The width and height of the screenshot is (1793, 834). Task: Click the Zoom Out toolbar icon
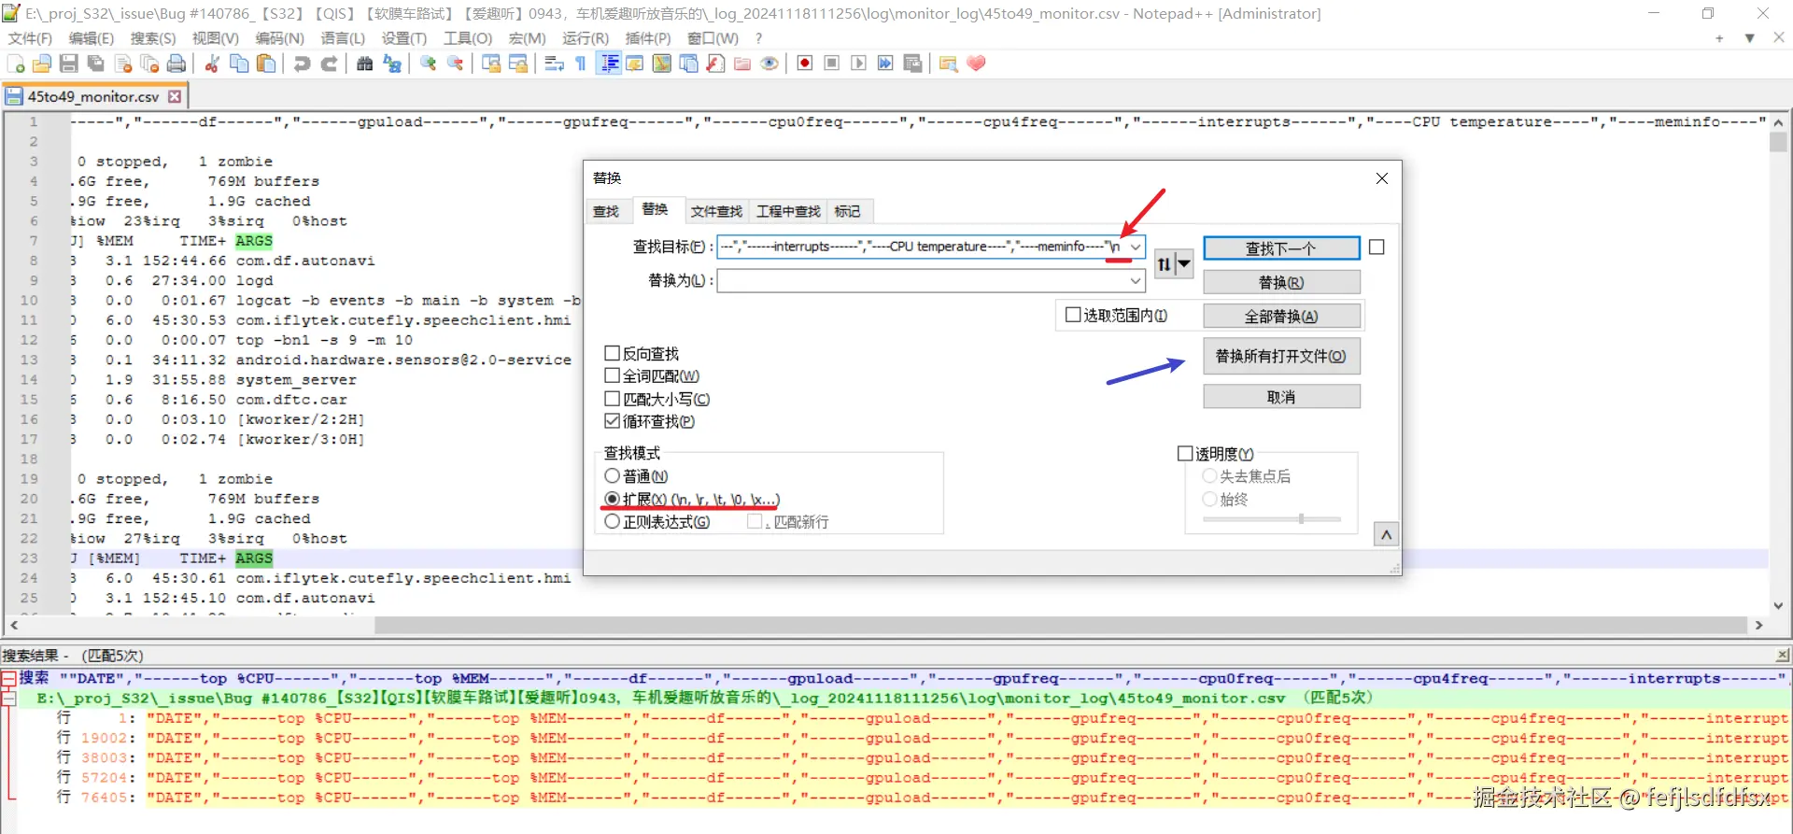(455, 64)
